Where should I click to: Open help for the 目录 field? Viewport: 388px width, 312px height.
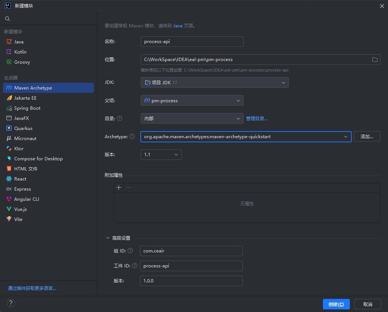119,118
